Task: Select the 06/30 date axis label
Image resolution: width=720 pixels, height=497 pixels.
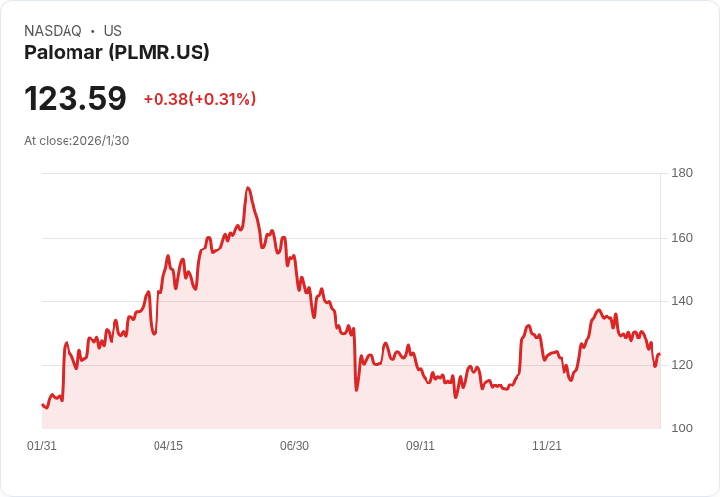Action: coord(294,445)
